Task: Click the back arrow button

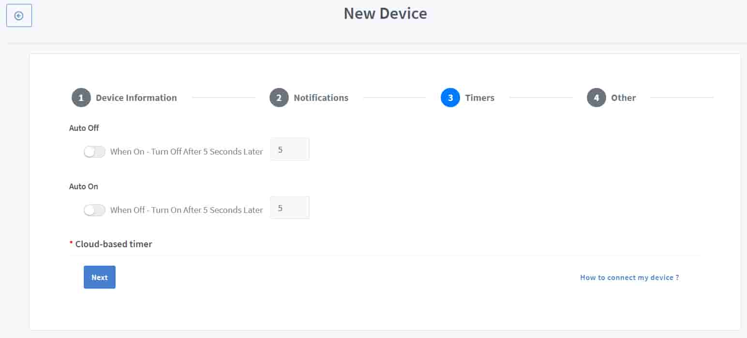Action: coord(19,15)
